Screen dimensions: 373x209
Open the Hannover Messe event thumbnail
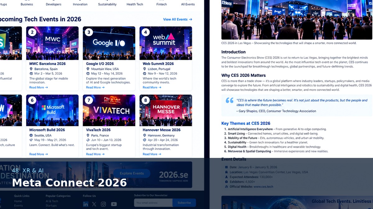coord(166,110)
